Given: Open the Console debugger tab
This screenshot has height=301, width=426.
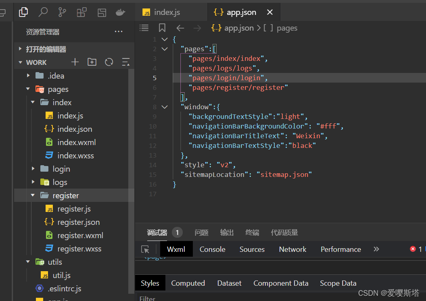Looking at the screenshot, I should (212, 249).
